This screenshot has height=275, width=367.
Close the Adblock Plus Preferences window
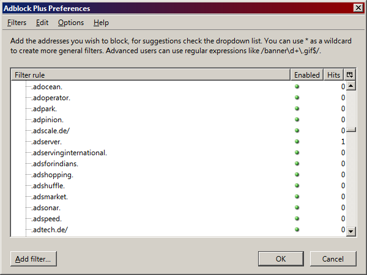click(358, 8)
